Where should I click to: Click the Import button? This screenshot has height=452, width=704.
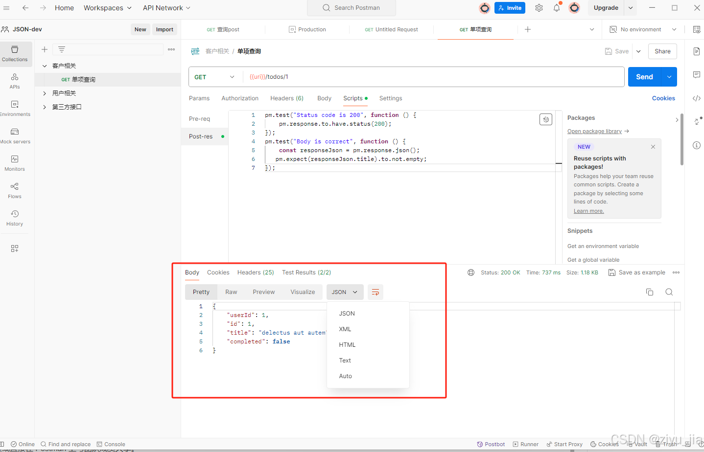pos(164,29)
